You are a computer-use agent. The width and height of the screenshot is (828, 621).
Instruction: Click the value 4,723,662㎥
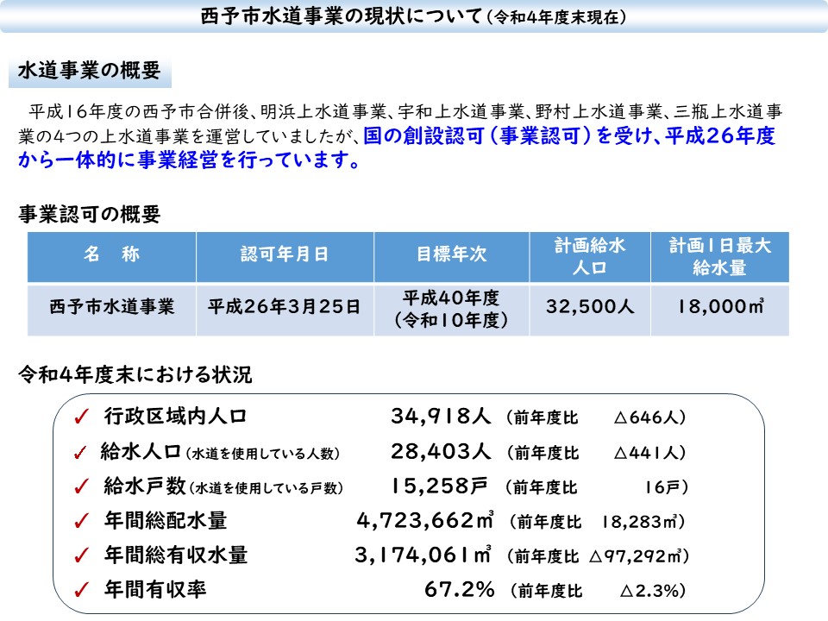click(x=425, y=521)
